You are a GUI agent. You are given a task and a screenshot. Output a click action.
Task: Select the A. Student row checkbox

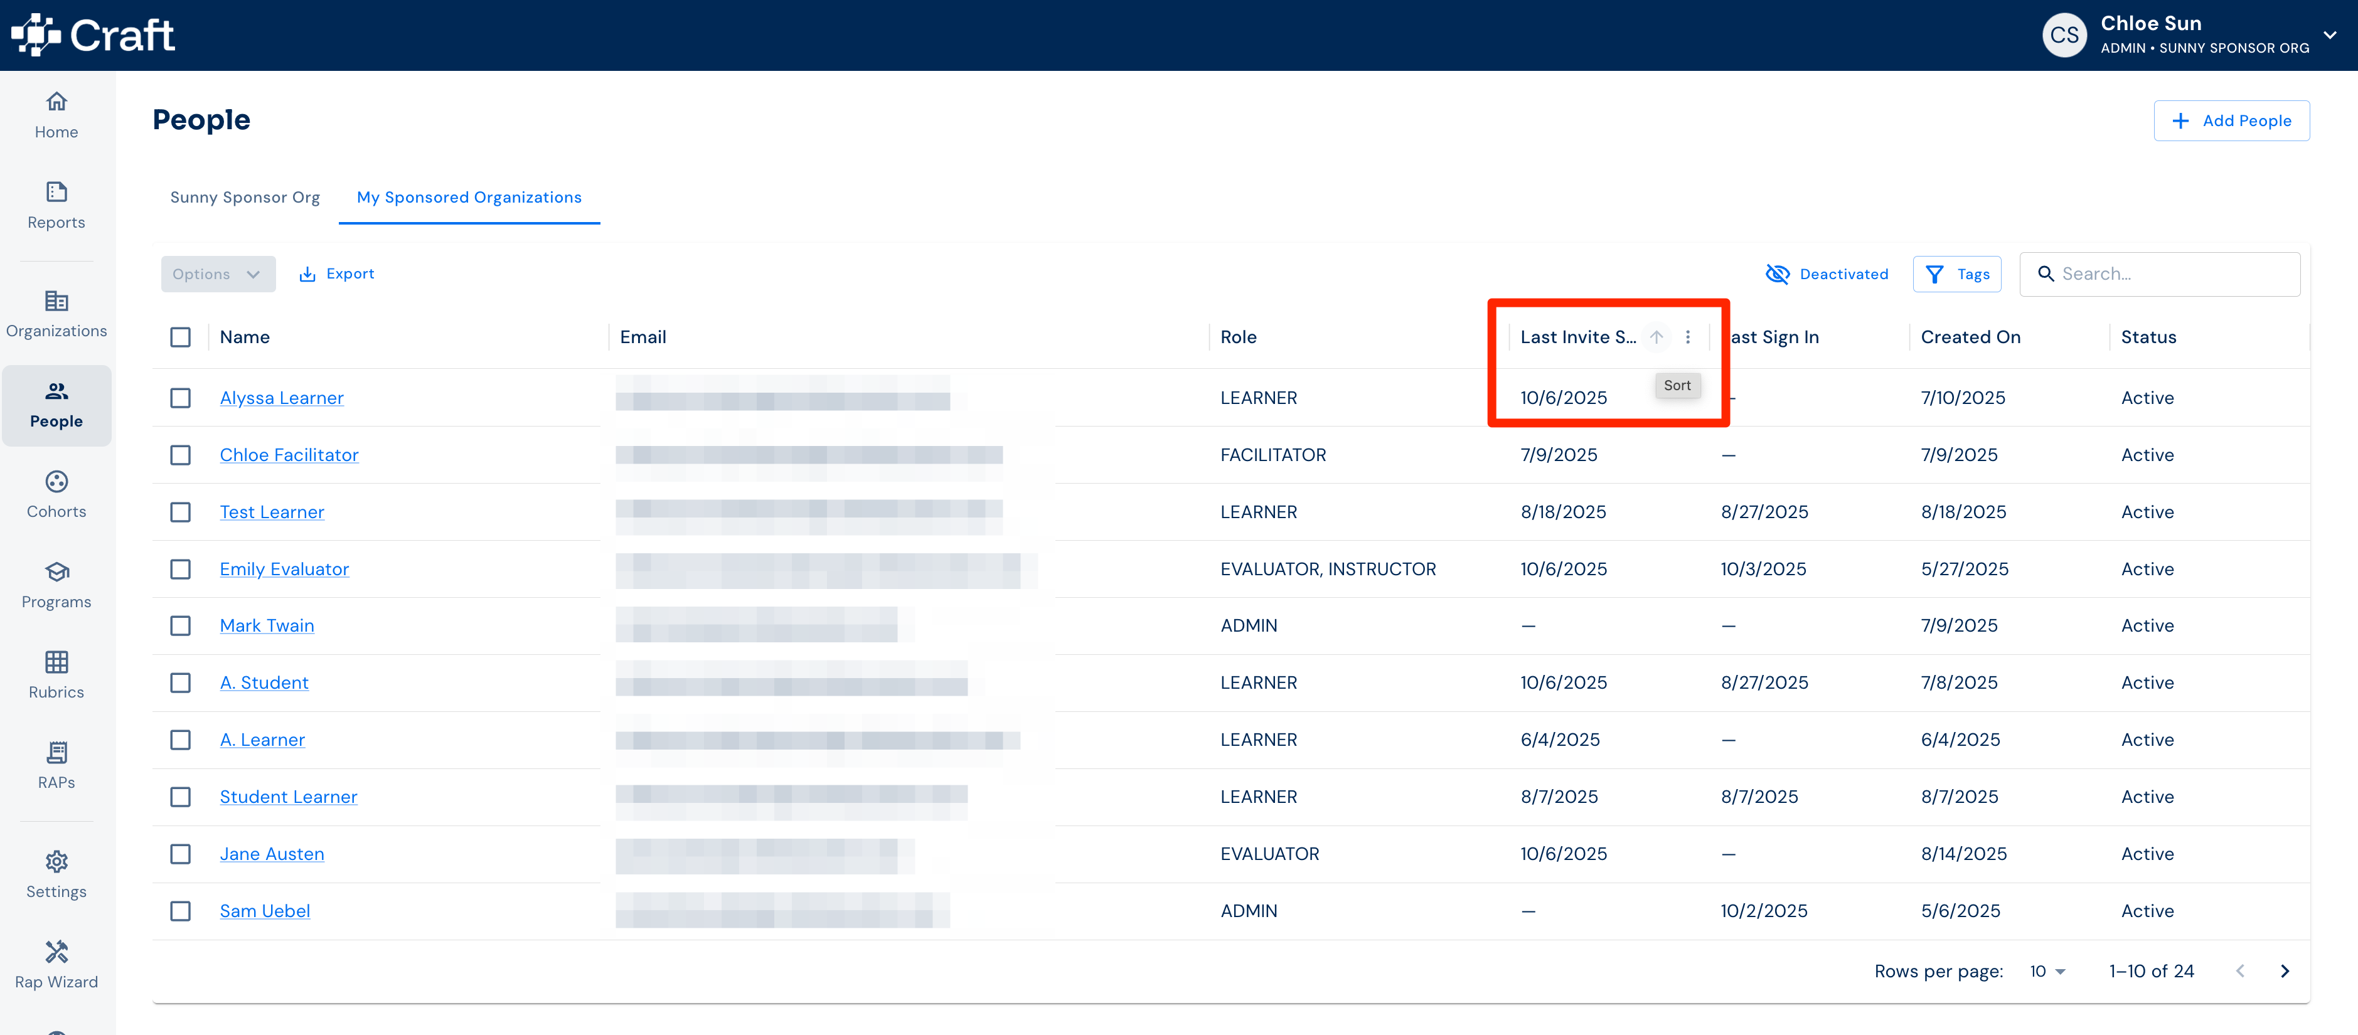pos(180,682)
